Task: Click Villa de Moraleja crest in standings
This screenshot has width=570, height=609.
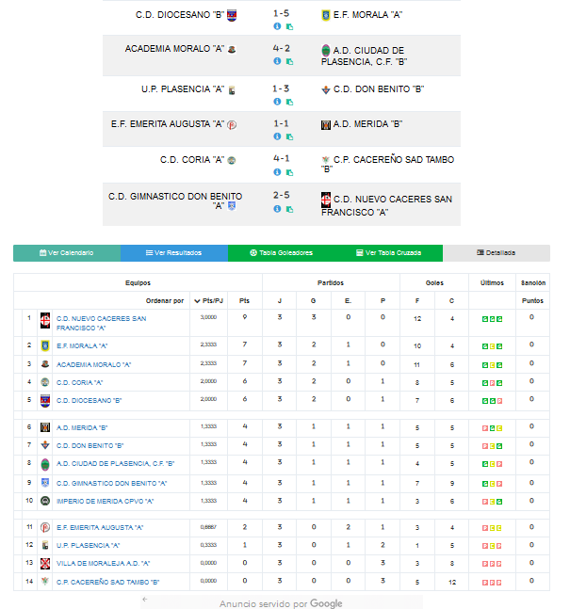Action: pyautogui.click(x=45, y=563)
